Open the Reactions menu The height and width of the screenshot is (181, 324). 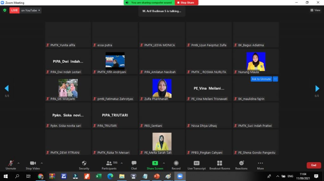point(241,163)
